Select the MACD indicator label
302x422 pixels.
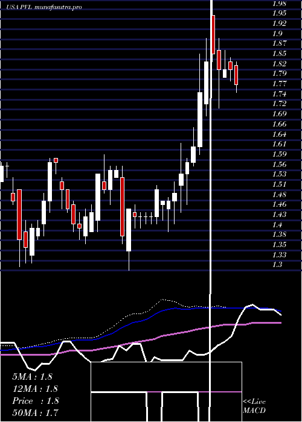click(254, 411)
